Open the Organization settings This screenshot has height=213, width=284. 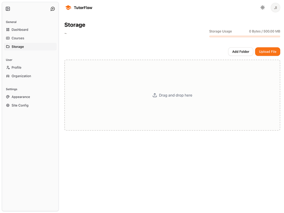click(x=21, y=76)
